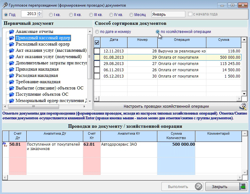
Task: Increase the year with the spinner up arrow
Action: (x=39, y=13)
